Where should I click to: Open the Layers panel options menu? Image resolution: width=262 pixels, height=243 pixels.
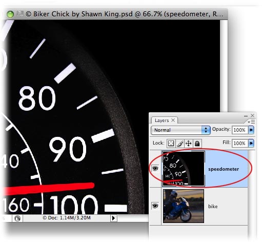251,121
